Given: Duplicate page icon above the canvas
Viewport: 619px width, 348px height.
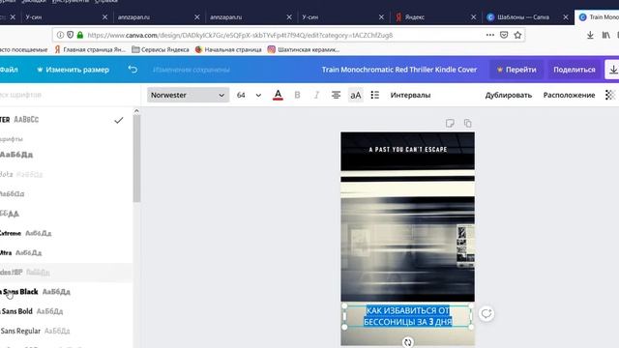Looking at the screenshot, I should click(x=468, y=123).
